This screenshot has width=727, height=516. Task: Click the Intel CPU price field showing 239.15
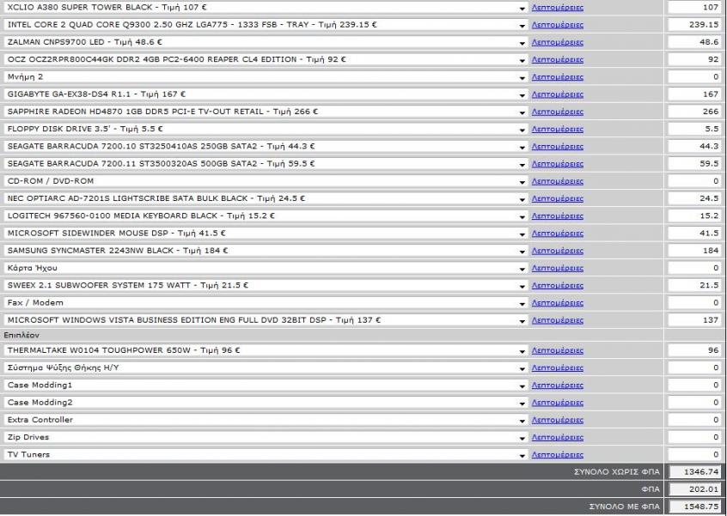click(x=694, y=25)
